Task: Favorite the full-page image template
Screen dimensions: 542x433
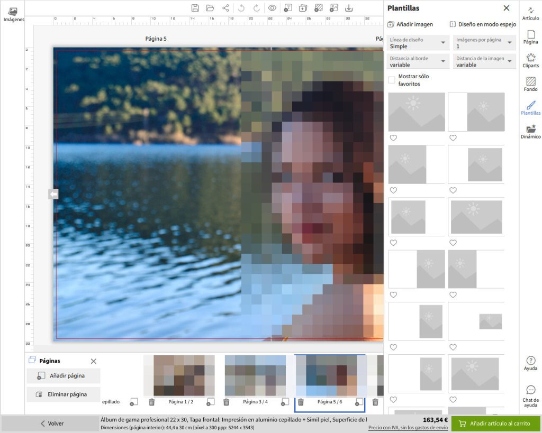Action: click(x=393, y=138)
